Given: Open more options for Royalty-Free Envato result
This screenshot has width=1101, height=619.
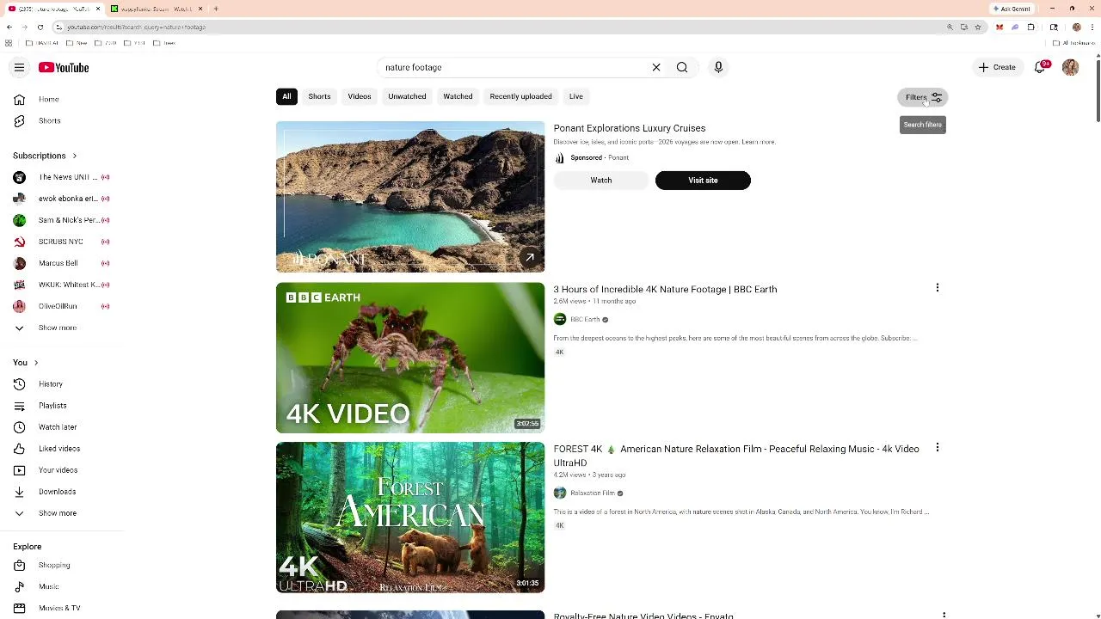Looking at the screenshot, I should pos(944,616).
